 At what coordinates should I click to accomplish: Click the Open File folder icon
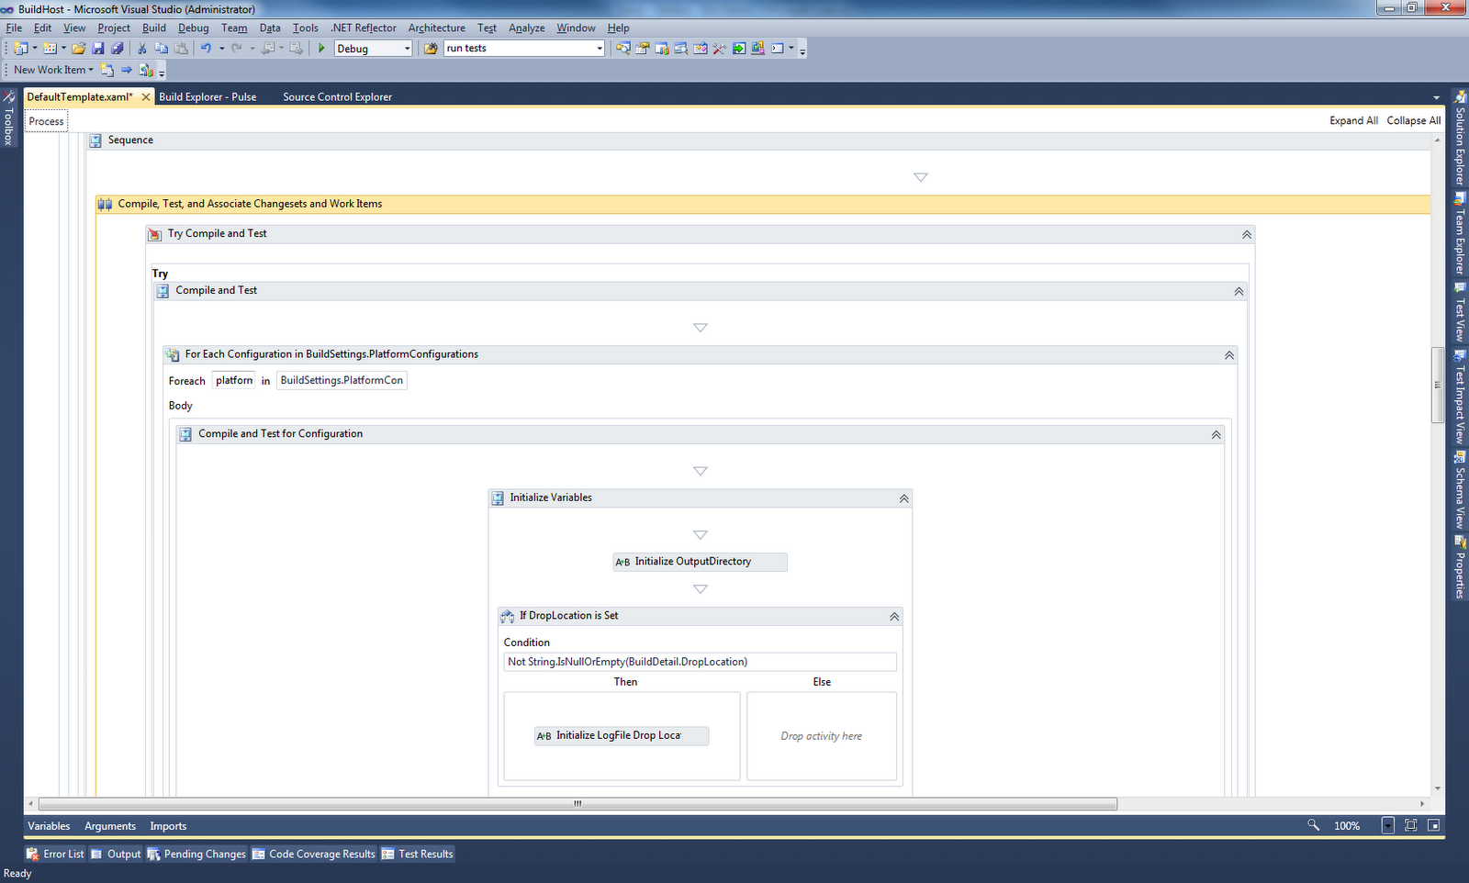pos(79,49)
